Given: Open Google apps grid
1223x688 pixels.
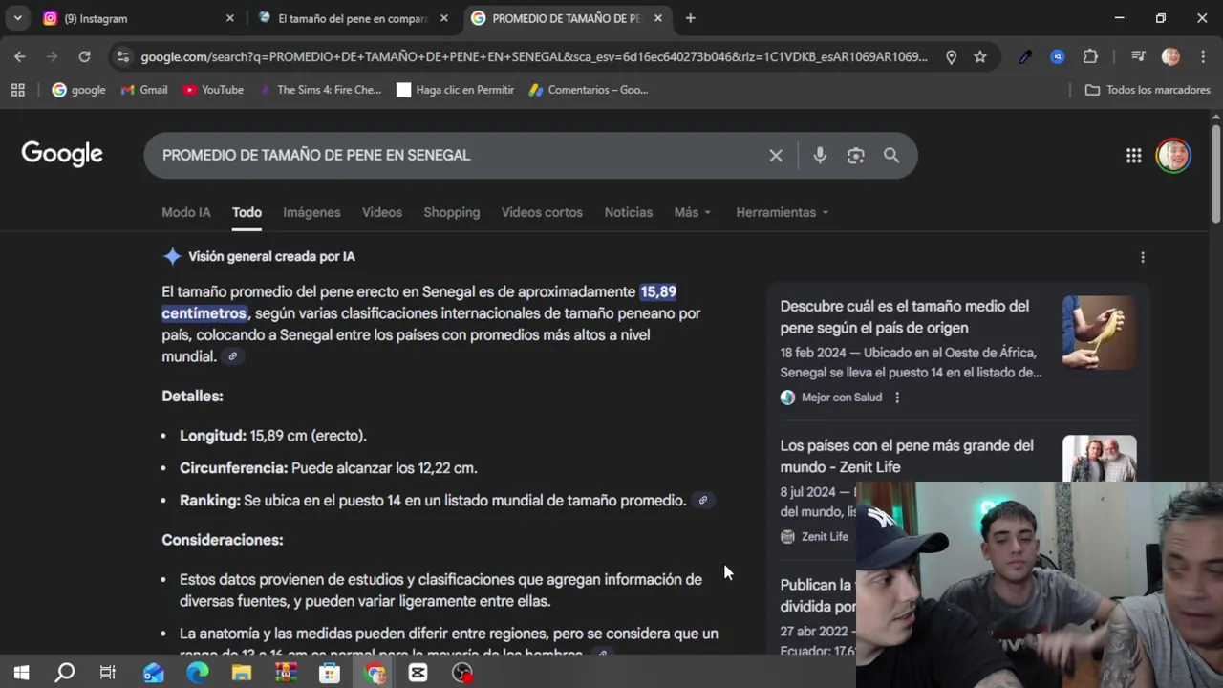Looking at the screenshot, I should click(1133, 155).
